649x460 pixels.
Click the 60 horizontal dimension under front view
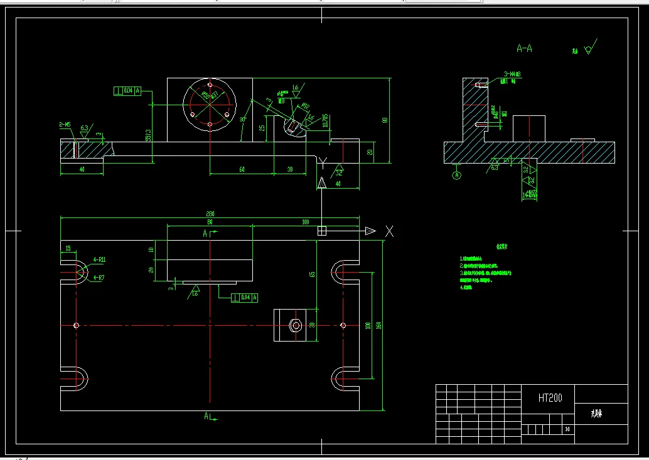pyautogui.click(x=242, y=169)
